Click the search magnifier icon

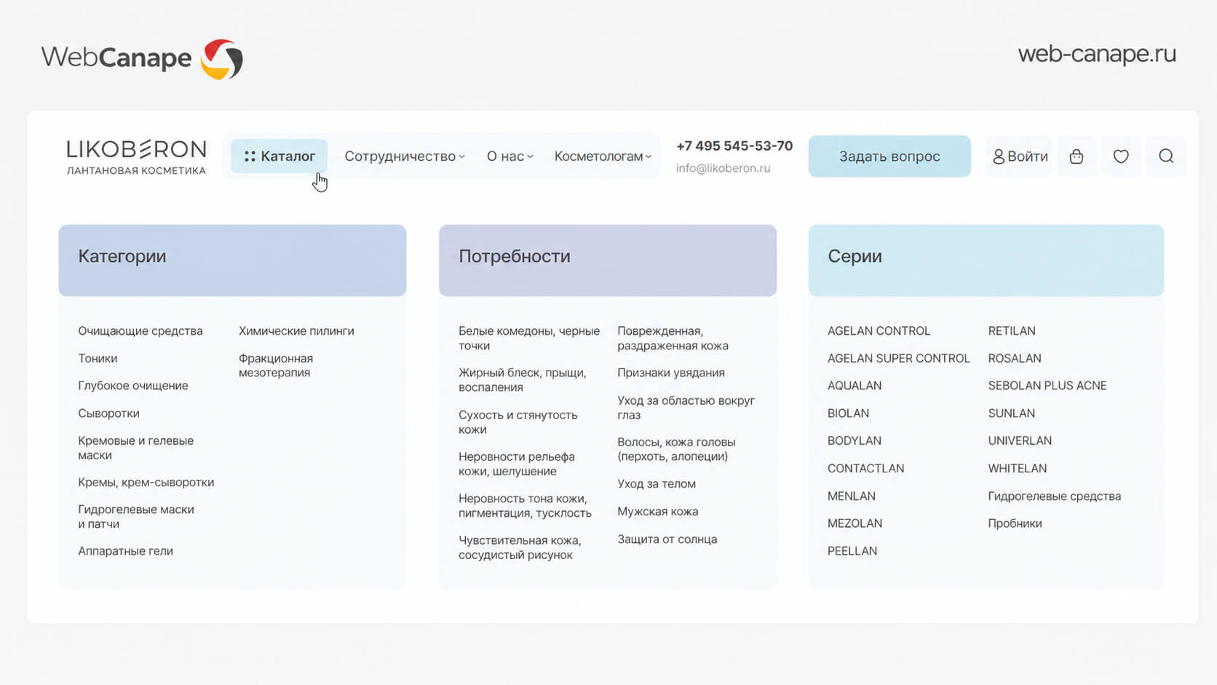(1166, 157)
